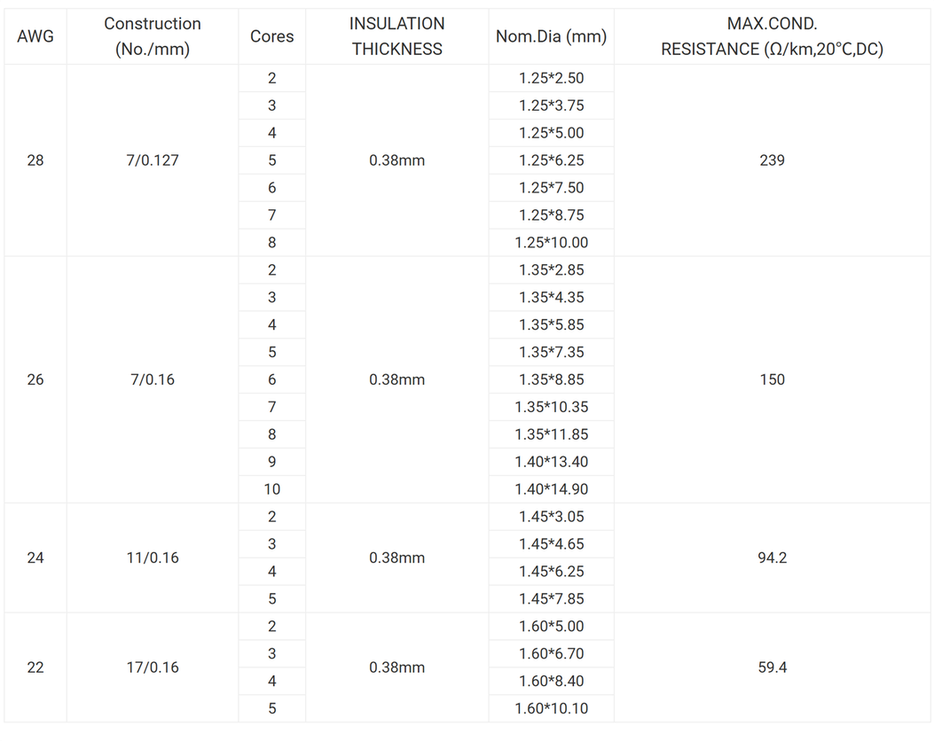
Task: Select the INSULATION THICKNESS header
Action: click(396, 36)
